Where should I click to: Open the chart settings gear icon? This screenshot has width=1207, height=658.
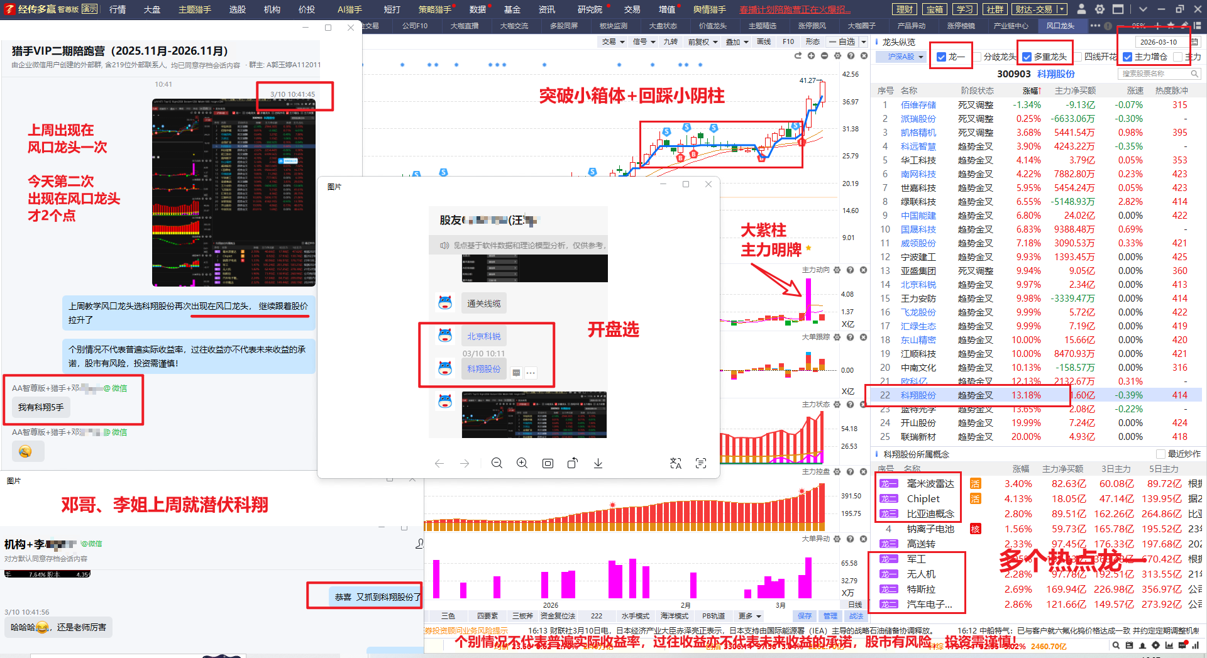(x=837, y=56)
